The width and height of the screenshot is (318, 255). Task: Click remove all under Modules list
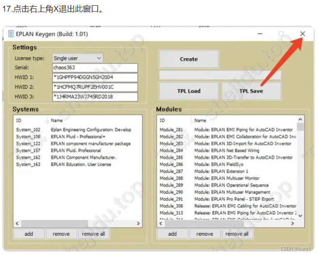[237, 234]
